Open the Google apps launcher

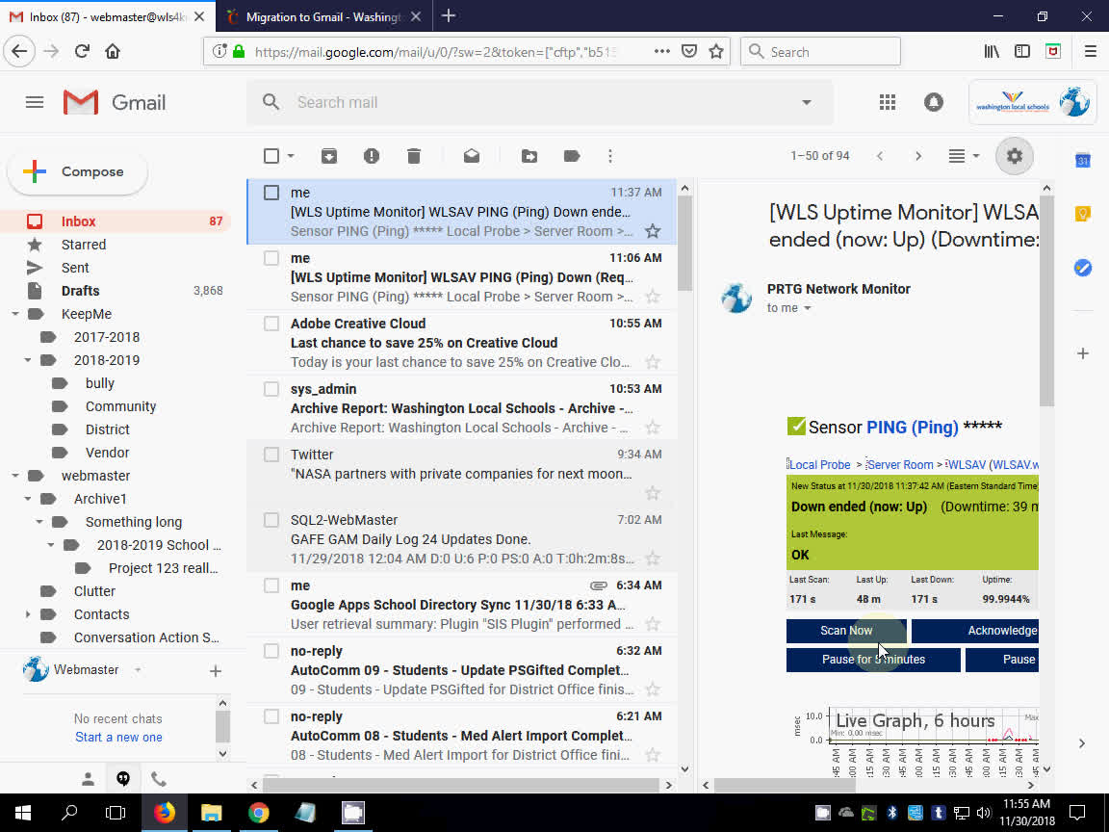[887, 101]
